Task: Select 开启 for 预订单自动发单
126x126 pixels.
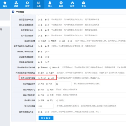Action: click(x=47, y=84)
